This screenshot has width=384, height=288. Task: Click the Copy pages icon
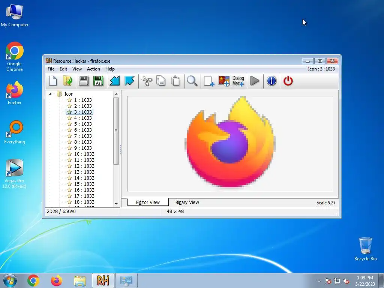tap(161, 81)
